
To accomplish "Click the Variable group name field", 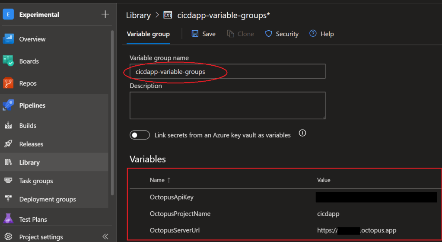I will coord(227,71).
